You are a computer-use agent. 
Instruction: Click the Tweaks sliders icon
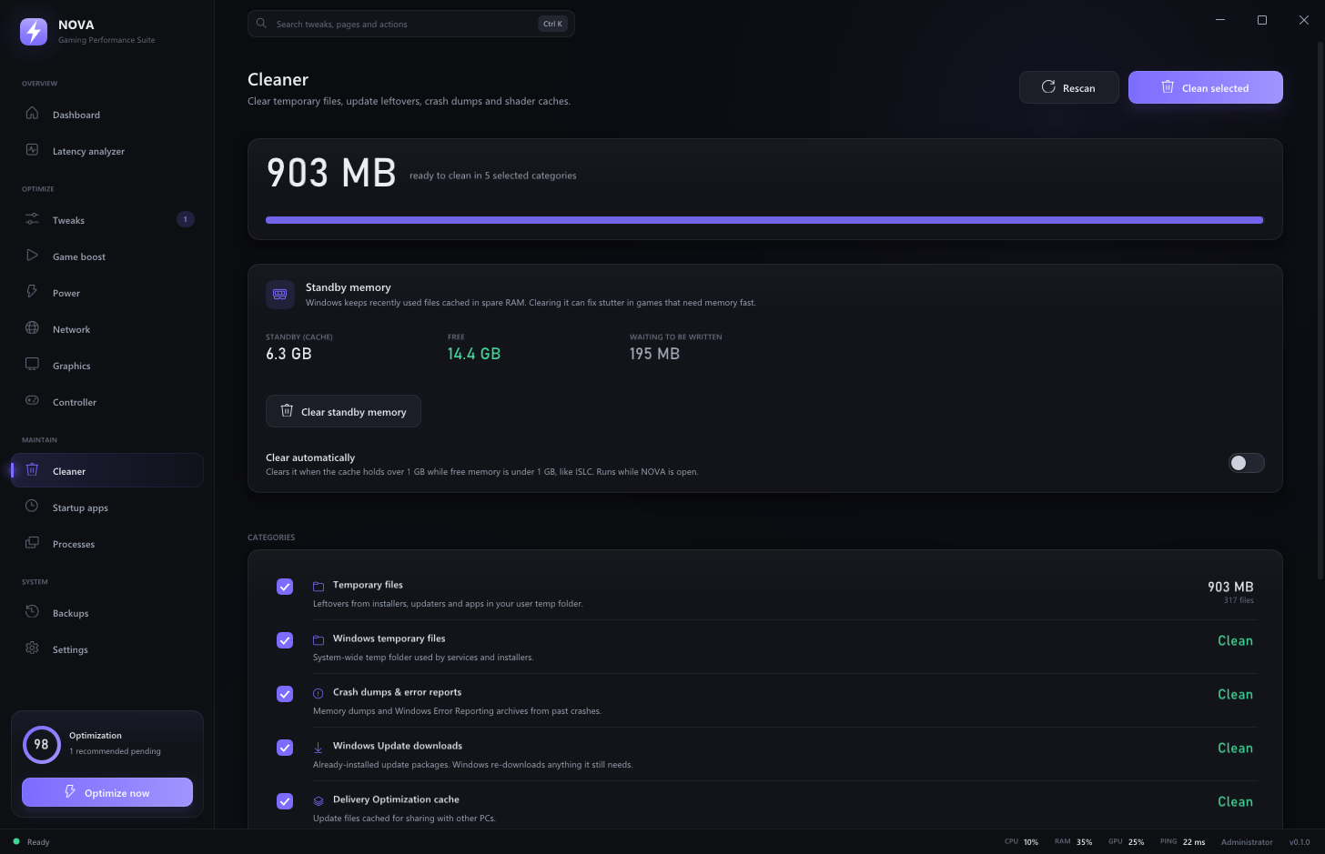(x=32, y=219)
